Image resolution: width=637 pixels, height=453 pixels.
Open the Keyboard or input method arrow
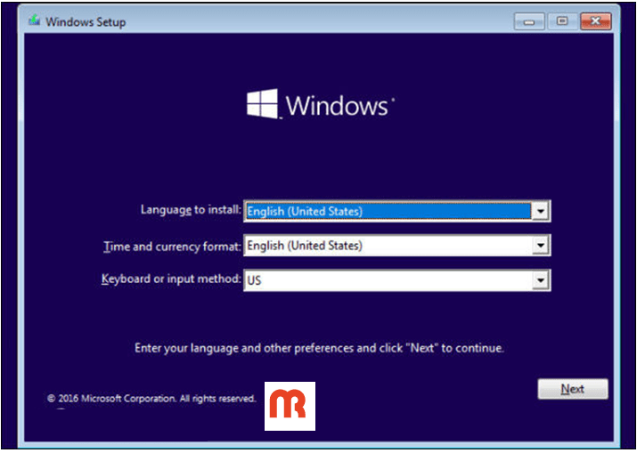[x=540, y=280]
